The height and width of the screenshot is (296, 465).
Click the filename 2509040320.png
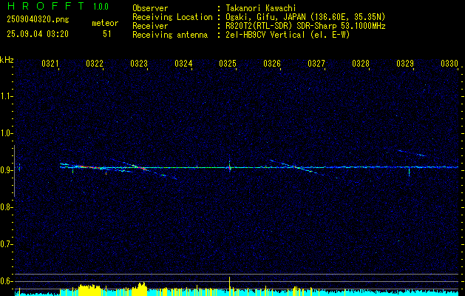click(x=38, y=20)
